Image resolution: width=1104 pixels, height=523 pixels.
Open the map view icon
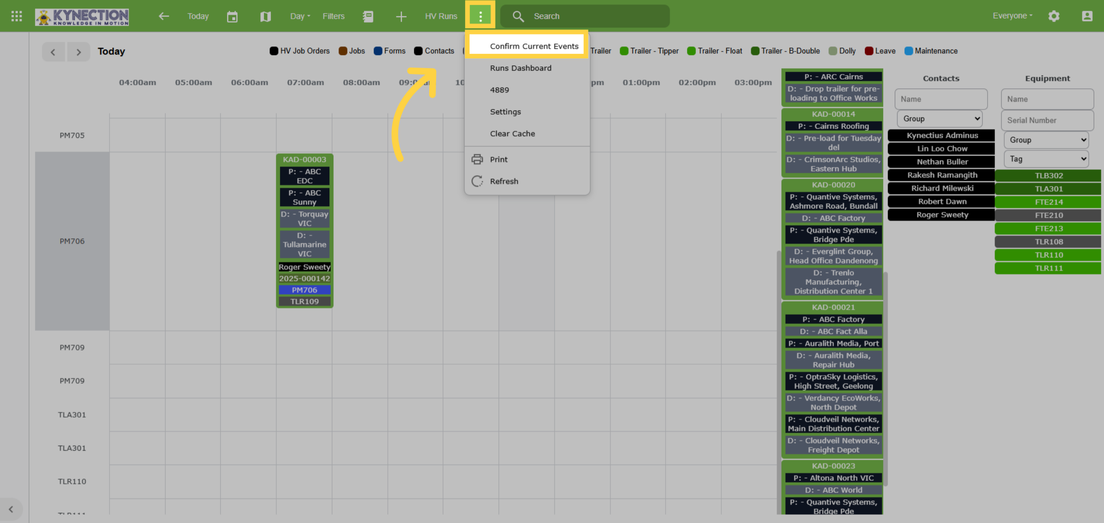(265, 17)
